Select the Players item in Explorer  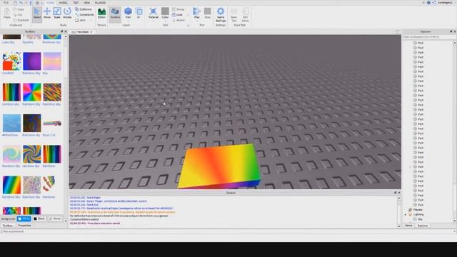pyautogui.click(x=418, y=210)
